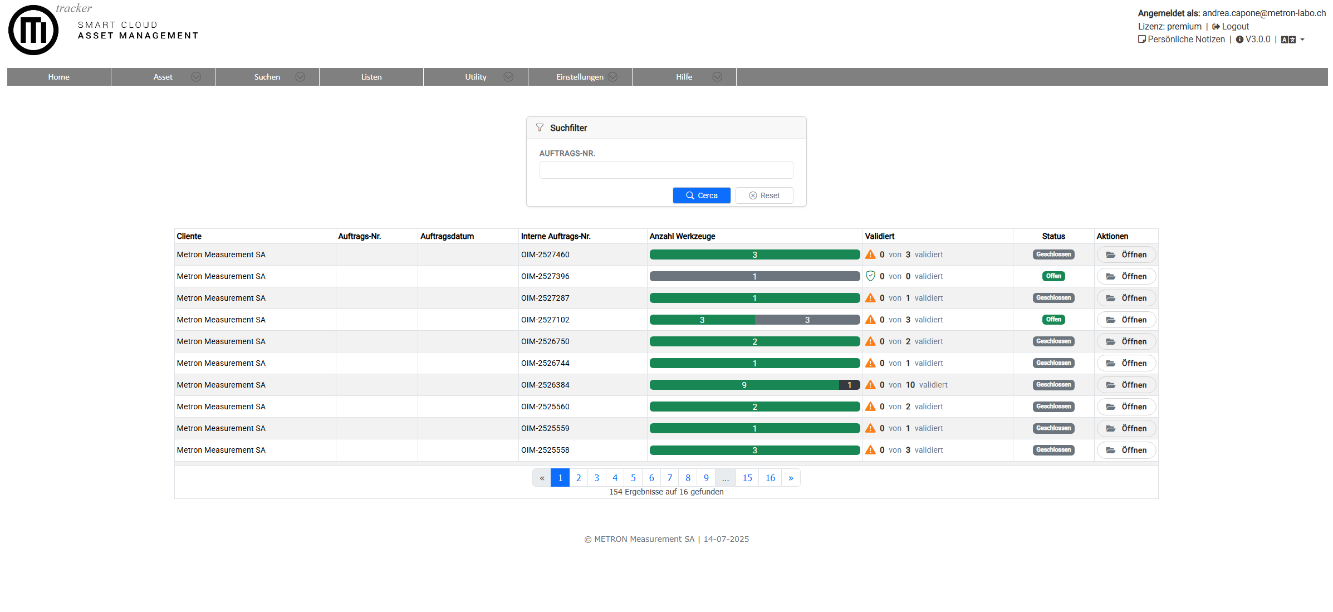This screenshot has width=1333, height=612.
Task: Expand the Asset menu chevron
Action: [196, 77]
